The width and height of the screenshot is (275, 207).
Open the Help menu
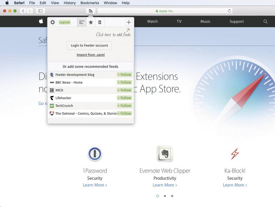(126, 3)
